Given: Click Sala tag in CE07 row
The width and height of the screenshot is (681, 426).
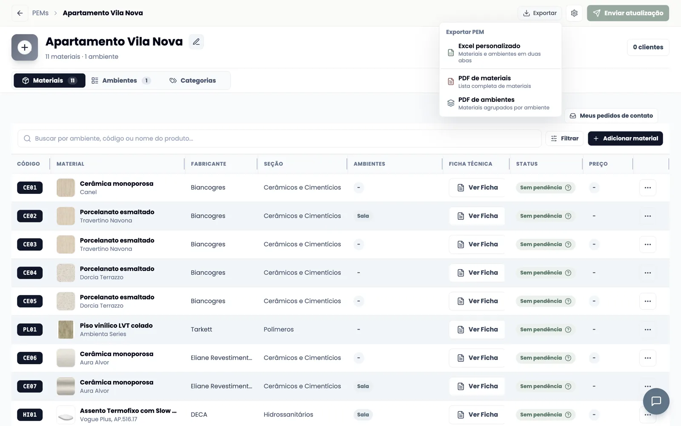Looking at the screenshot, I should click(x=363, y=386).
